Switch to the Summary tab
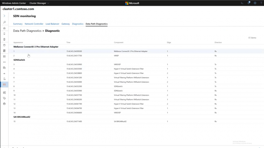Image resolution: width=264 pixels, height=148 pixels. (x=18, y=24)
